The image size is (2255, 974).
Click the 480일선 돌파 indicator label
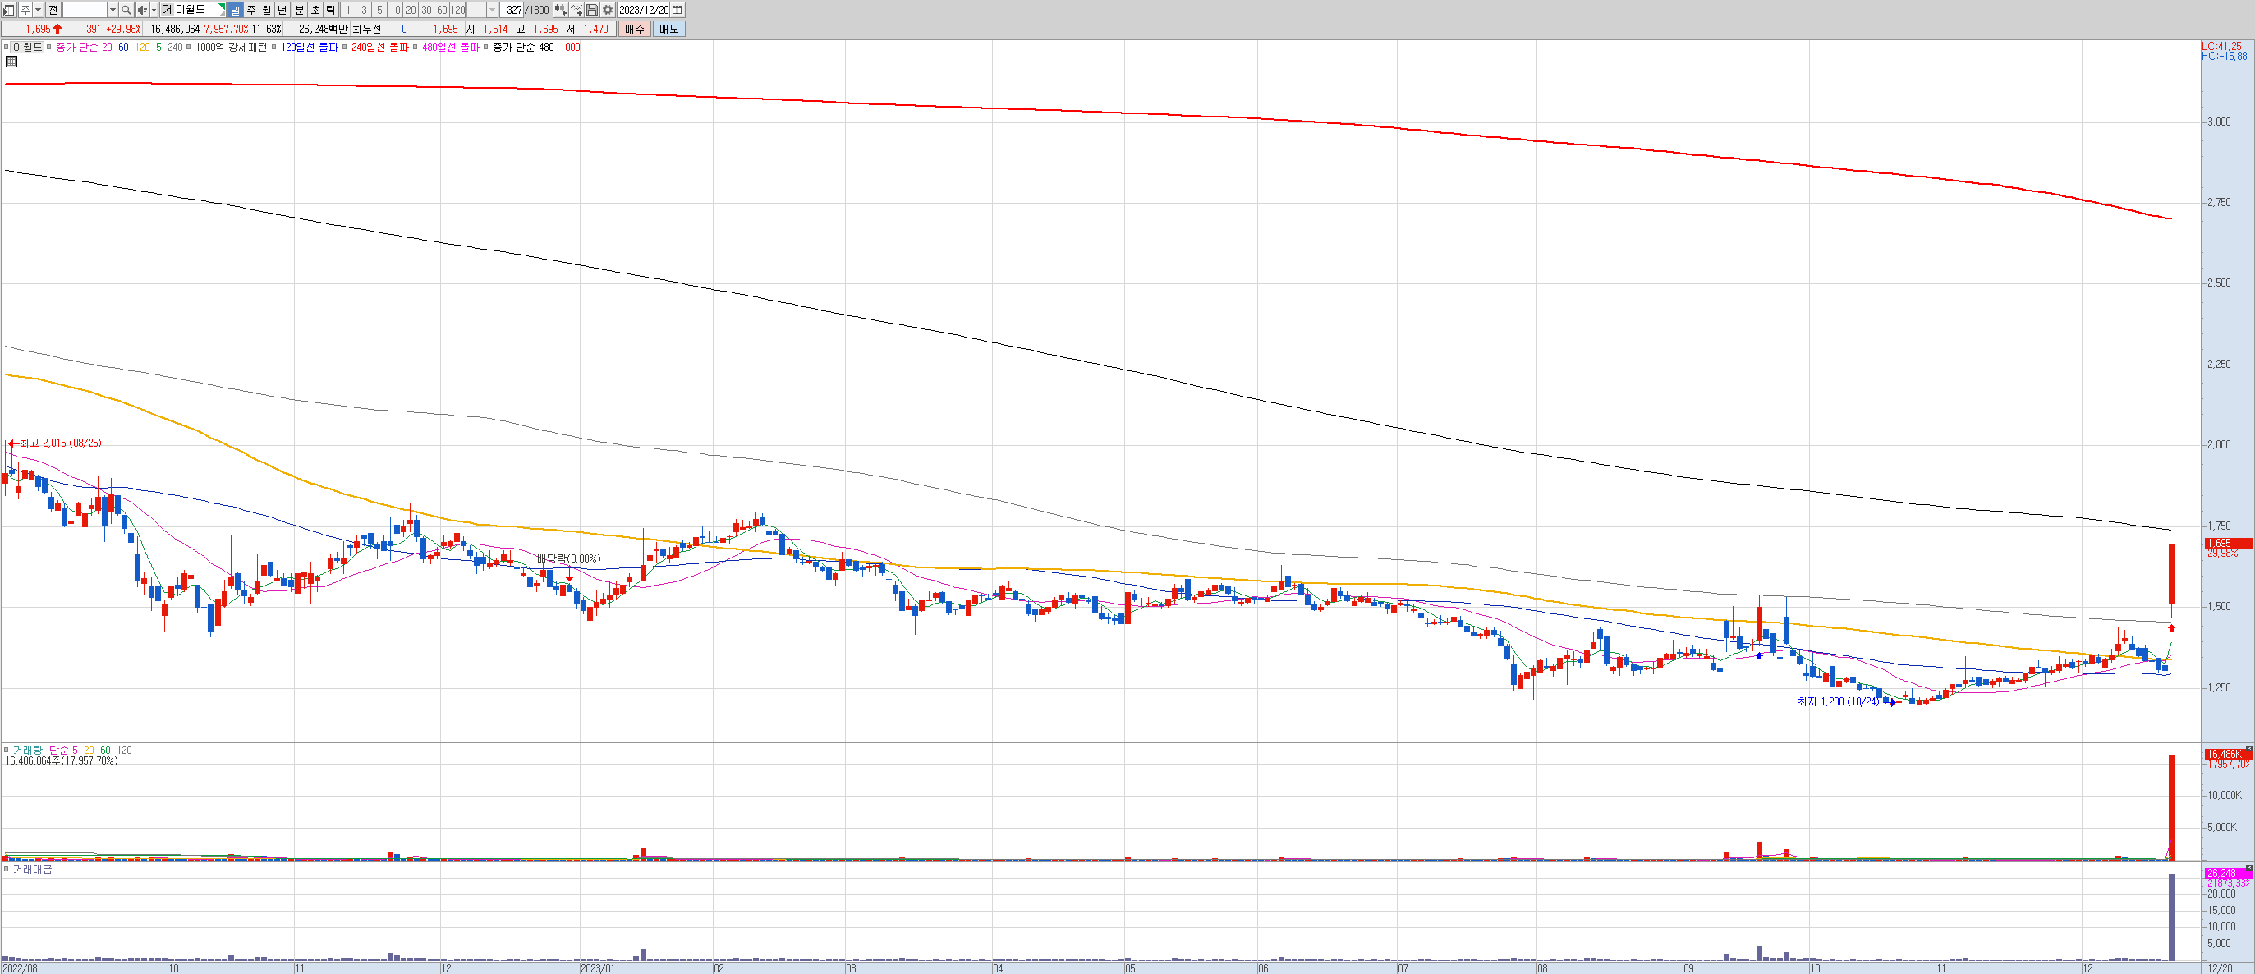tap(451, 48)
